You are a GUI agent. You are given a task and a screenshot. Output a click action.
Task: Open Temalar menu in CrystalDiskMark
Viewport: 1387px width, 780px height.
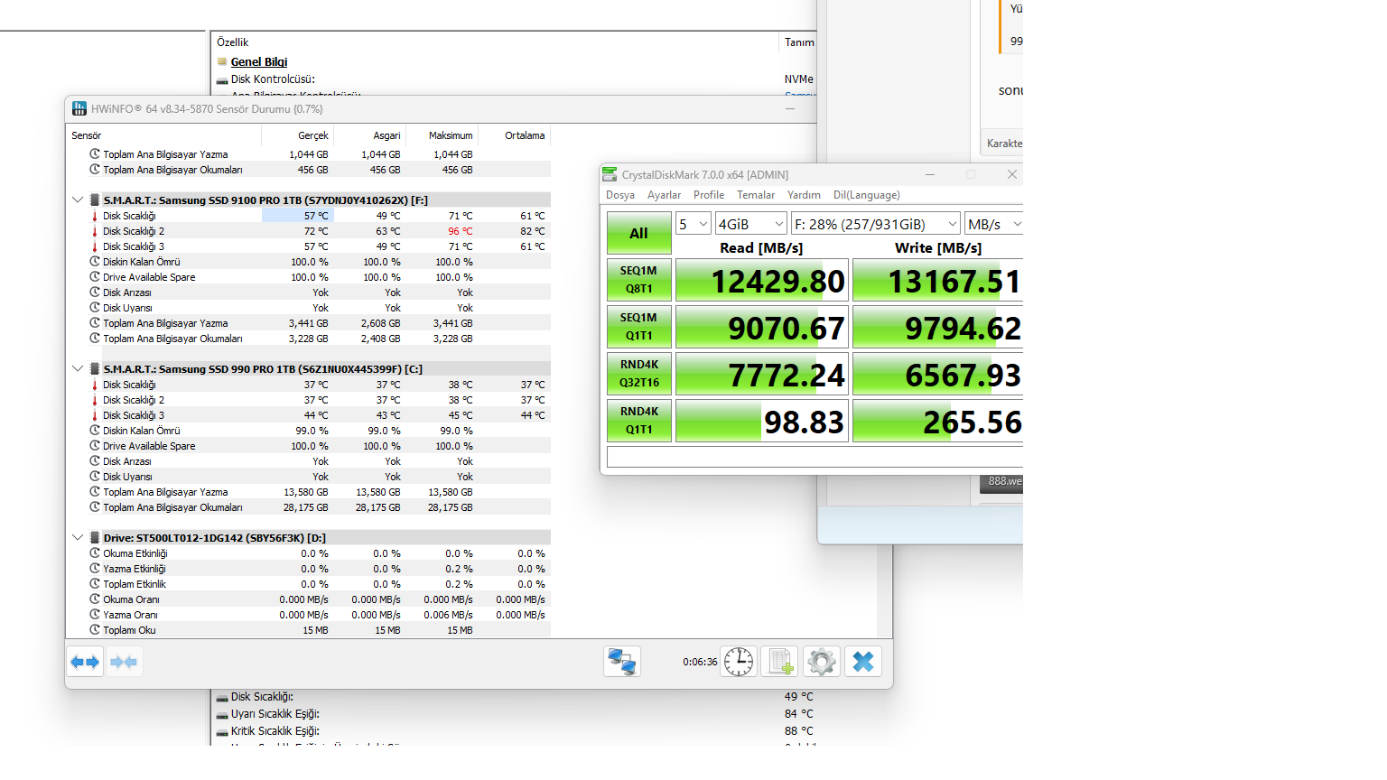756,195
